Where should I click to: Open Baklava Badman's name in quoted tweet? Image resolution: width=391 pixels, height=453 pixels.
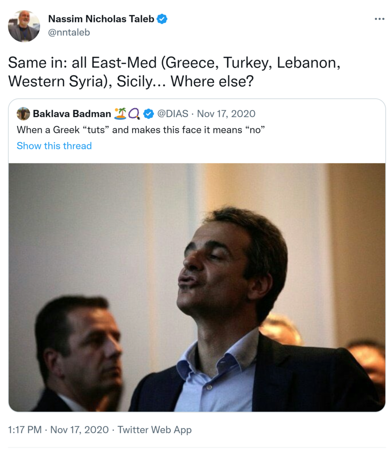72,114
